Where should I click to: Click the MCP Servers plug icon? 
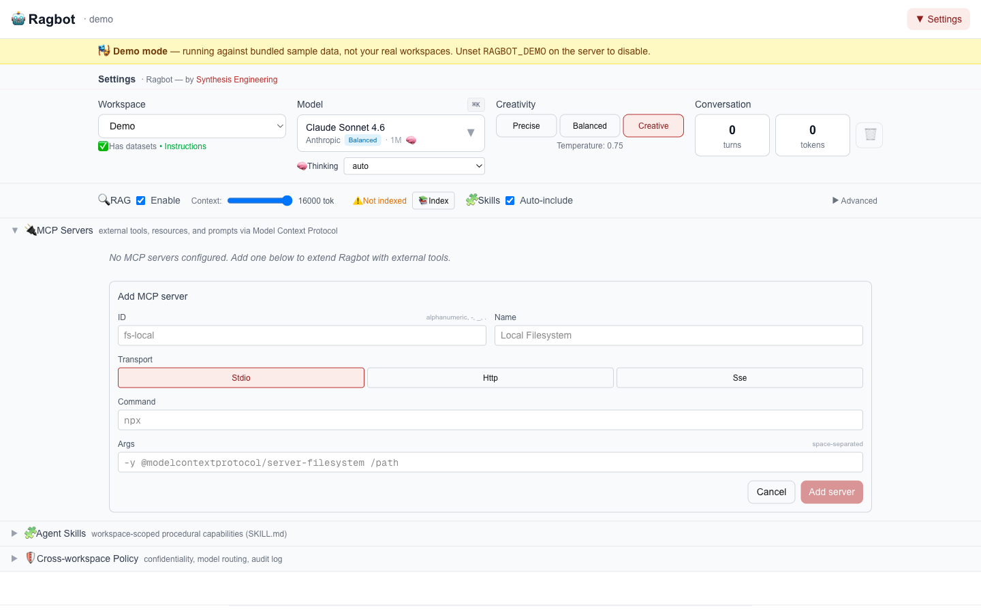[x=31, y=230]
